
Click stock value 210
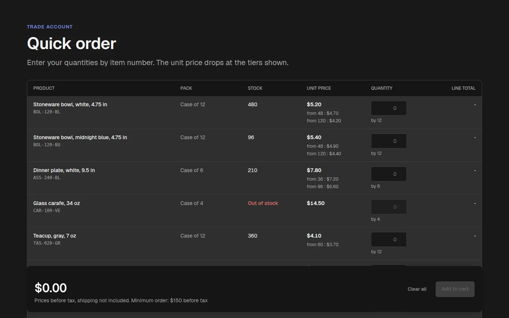pos(253,170)
